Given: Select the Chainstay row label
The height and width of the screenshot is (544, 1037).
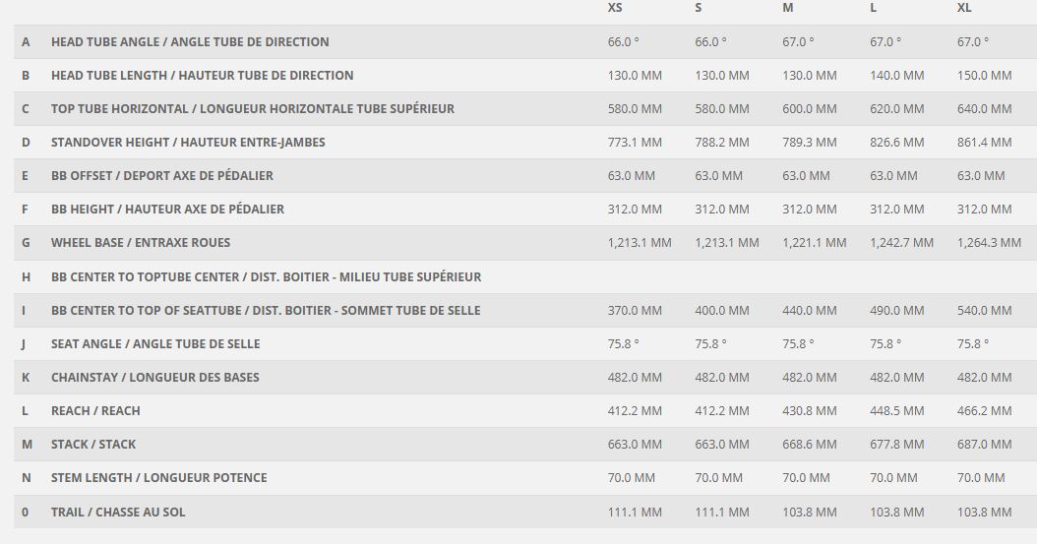Looking at the screenshot, I should click(155, 378).
